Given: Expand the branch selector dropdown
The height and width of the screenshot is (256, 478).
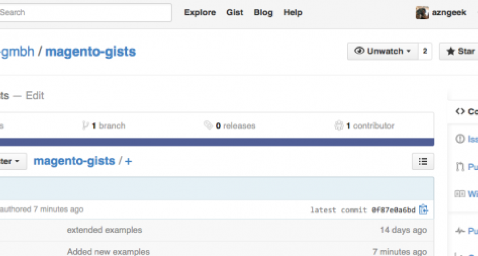Looking at the screenshot, I should 12,161.
